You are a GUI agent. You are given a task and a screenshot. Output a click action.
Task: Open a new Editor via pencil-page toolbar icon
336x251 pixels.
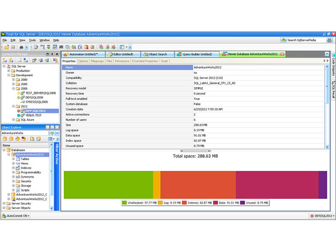[x=36, y=47]
